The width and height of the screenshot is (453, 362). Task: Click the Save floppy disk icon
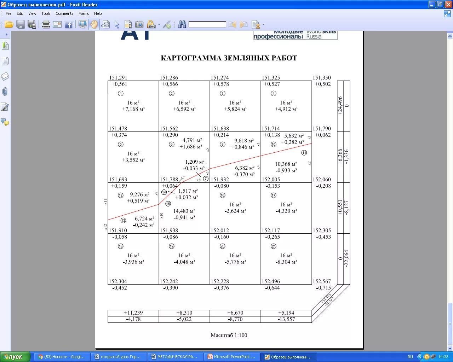coord(21,24)
